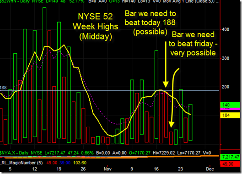Click the 47.24 change value in NYA header

[x=73, y=153]
